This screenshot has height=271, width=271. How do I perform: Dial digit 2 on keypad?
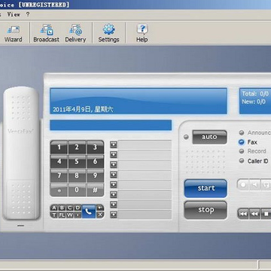click(x=77, y=148)
